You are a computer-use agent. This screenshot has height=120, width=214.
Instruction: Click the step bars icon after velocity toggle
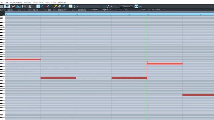[140, 7]
